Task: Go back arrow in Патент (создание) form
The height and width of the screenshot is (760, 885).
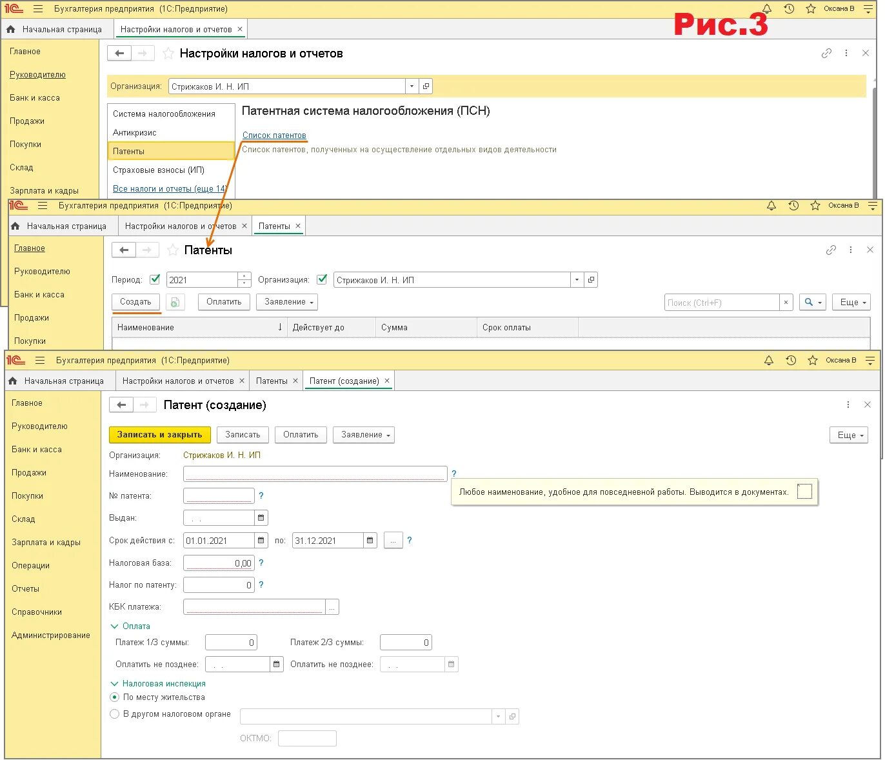Action: pyautogui.click(x=121, y=405)
